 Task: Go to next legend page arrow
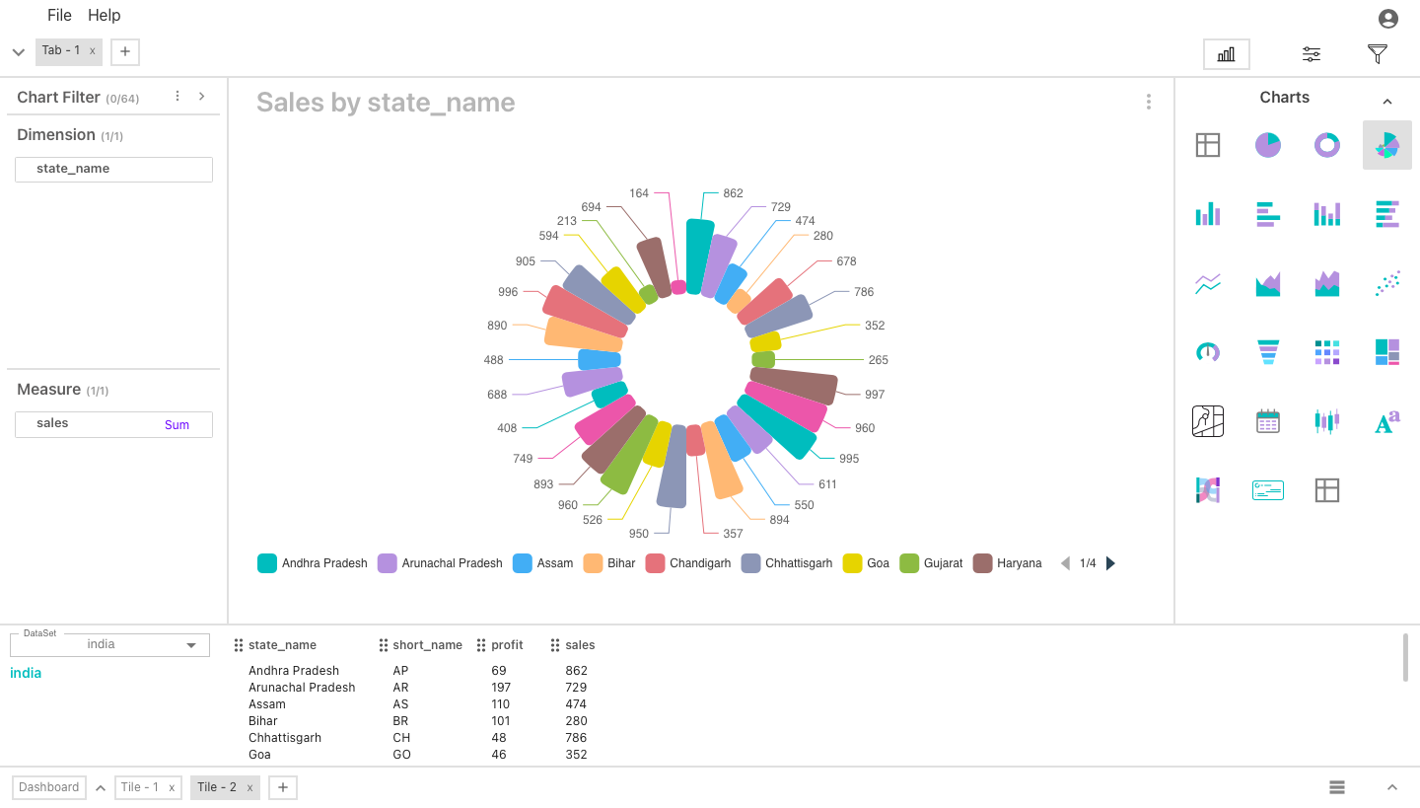click(x=1110, y=563)
